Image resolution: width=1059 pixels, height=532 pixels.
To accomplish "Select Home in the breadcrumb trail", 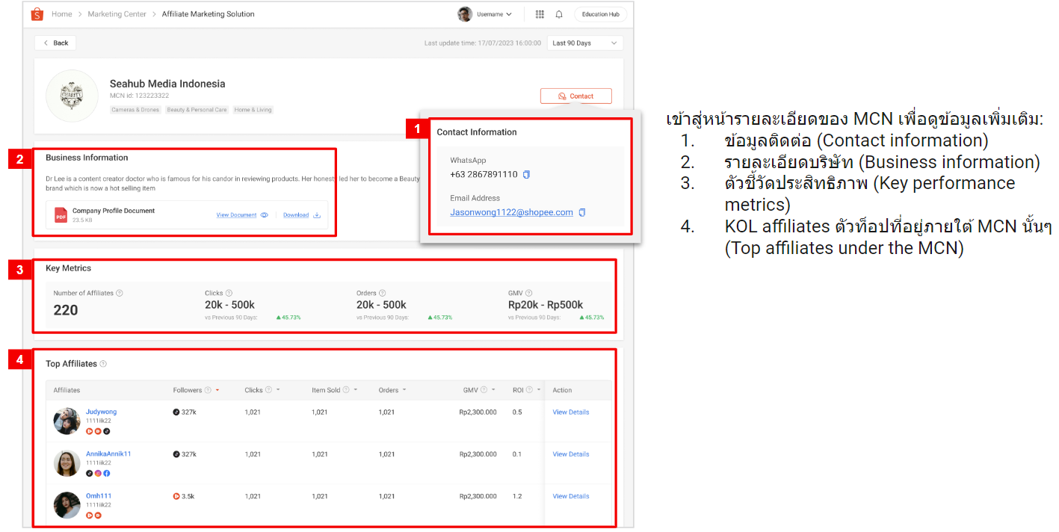I will point(61,13).
